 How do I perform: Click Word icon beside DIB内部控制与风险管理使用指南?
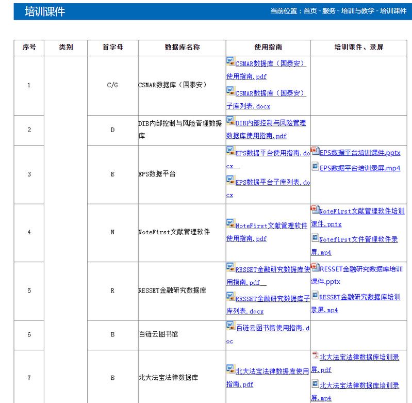(x=230, y=121)
